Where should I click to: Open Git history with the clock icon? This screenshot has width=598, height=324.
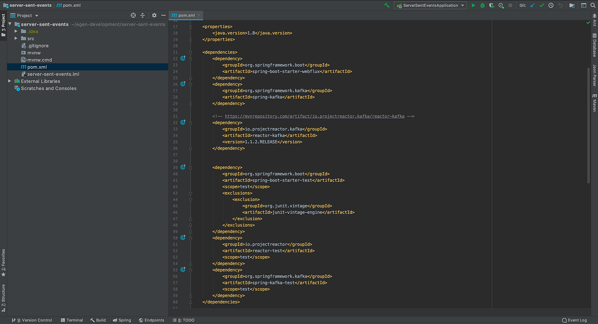point(551,5)
